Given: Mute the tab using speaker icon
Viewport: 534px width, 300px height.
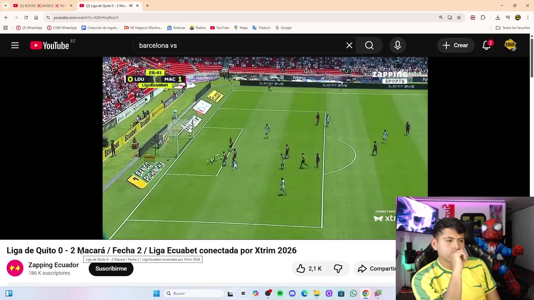Looking at the screenshot, I should point(130,6).
